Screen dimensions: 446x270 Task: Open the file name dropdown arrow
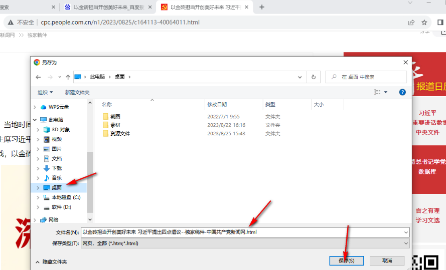406,232
